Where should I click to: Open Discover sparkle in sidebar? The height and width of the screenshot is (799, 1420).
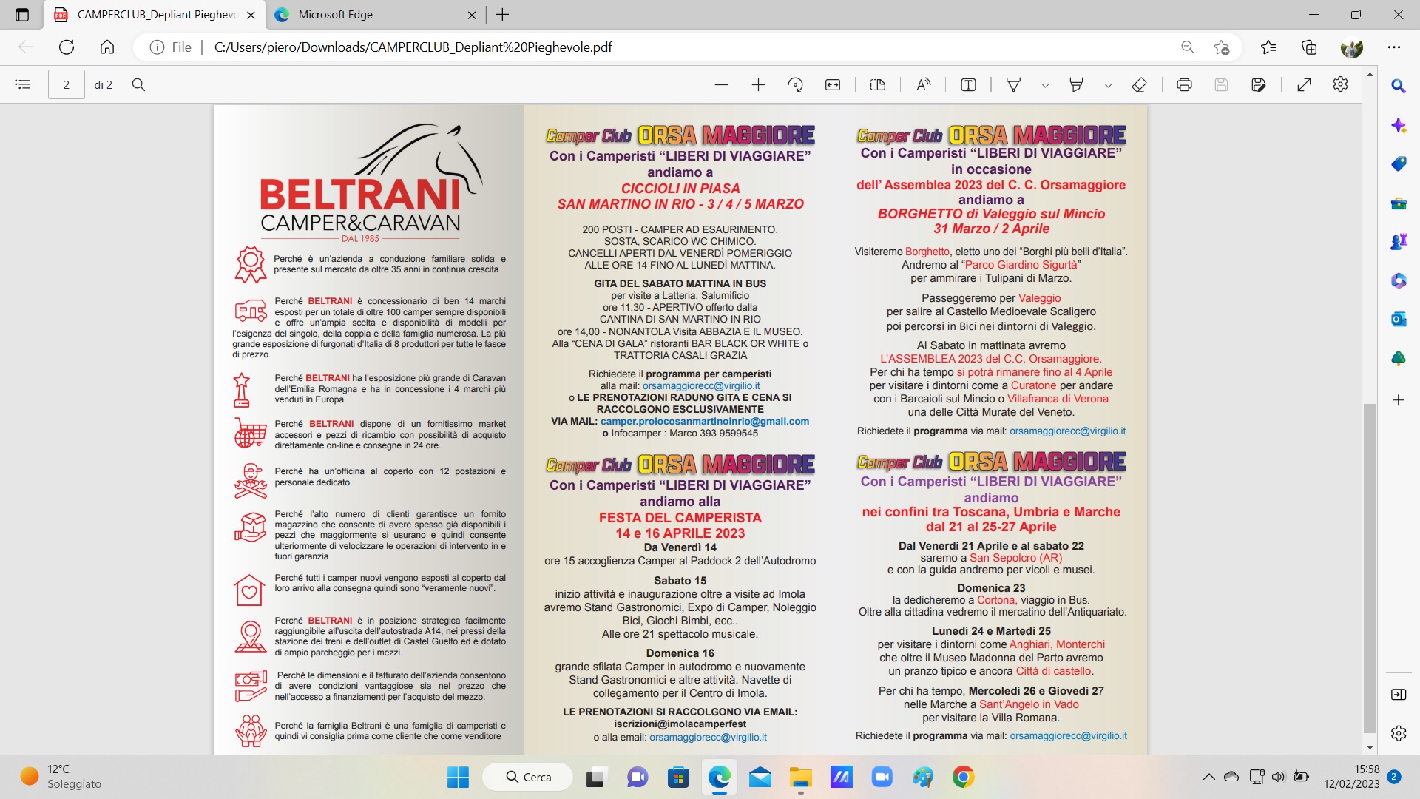(x=1399, y=125)
